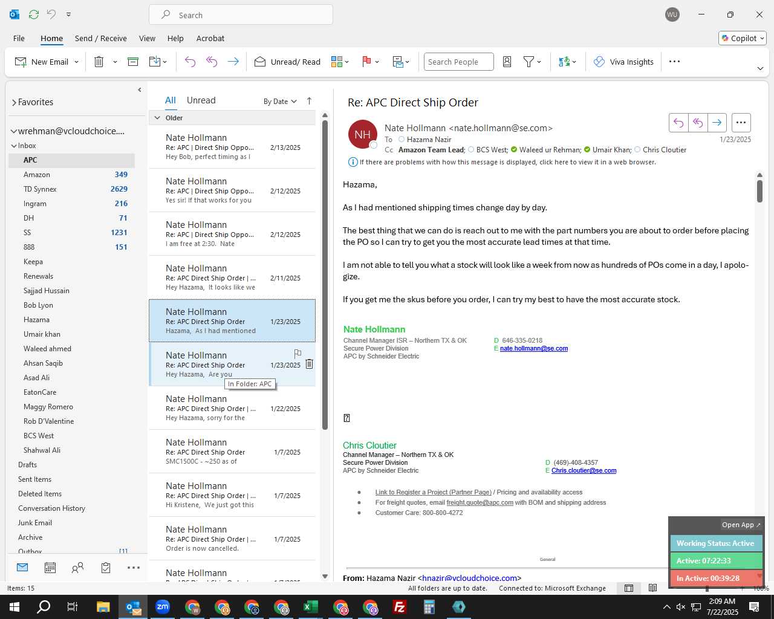This screenshot has width=774, height=619.
Task: Open the Help ribbon tab
Action: pos(175,38)
